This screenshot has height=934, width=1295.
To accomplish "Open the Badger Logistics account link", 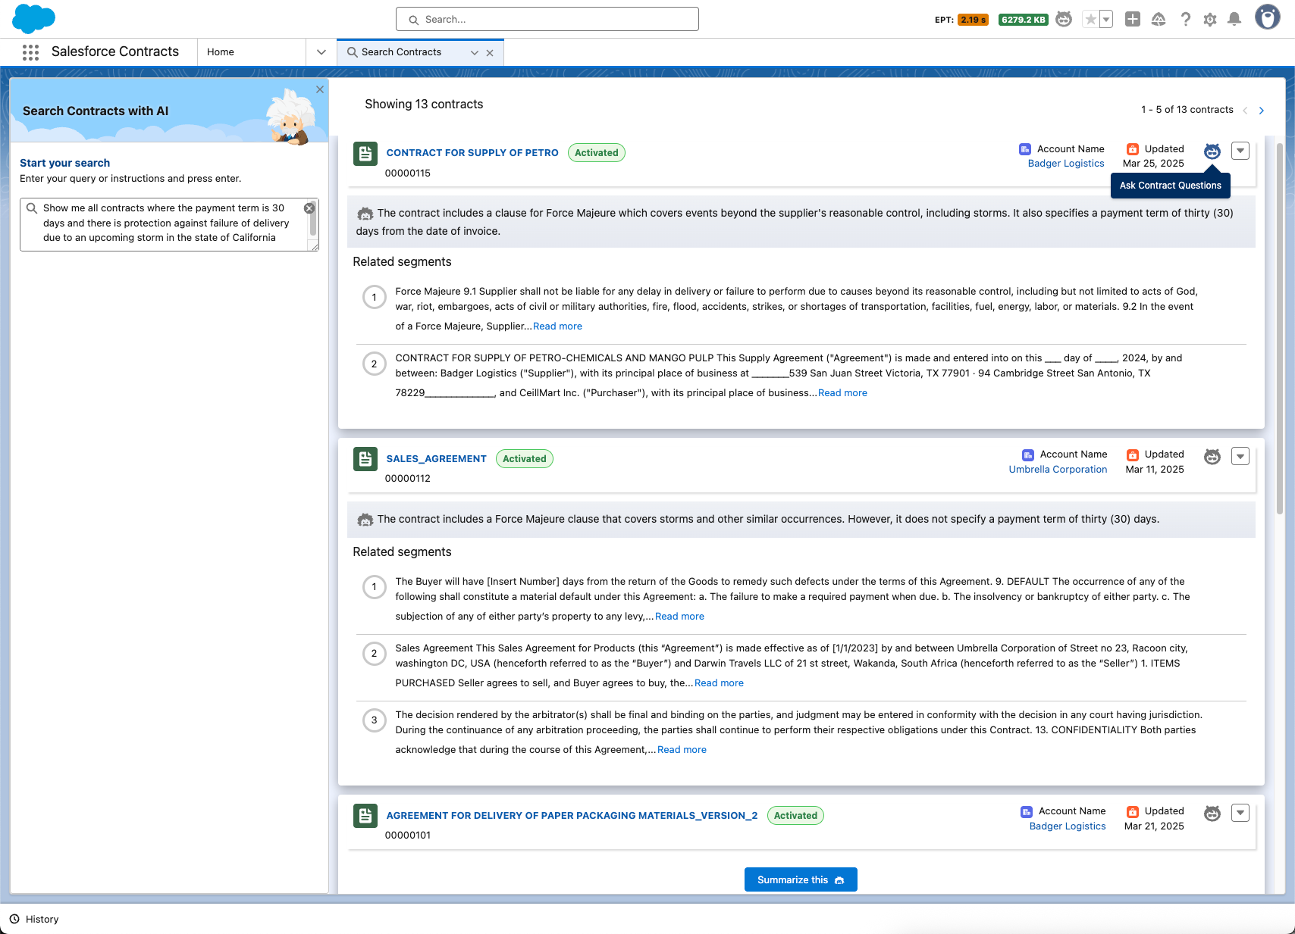I will tap(1066, 163).
